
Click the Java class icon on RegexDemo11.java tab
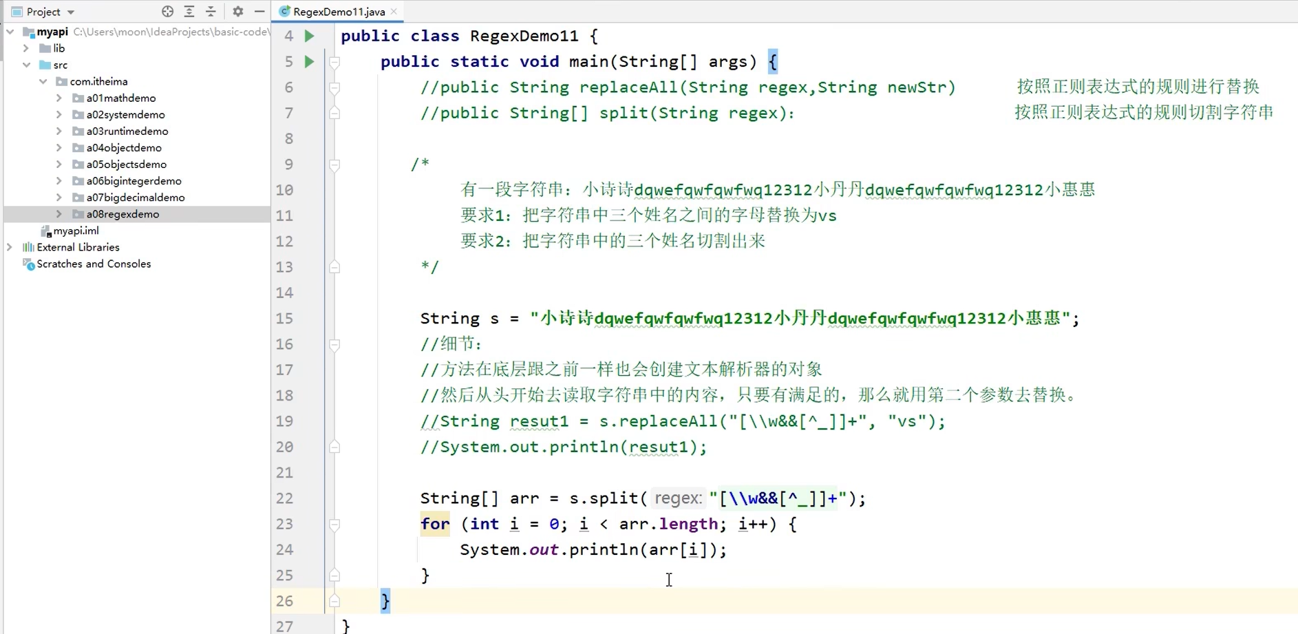[x=283, y=11]
